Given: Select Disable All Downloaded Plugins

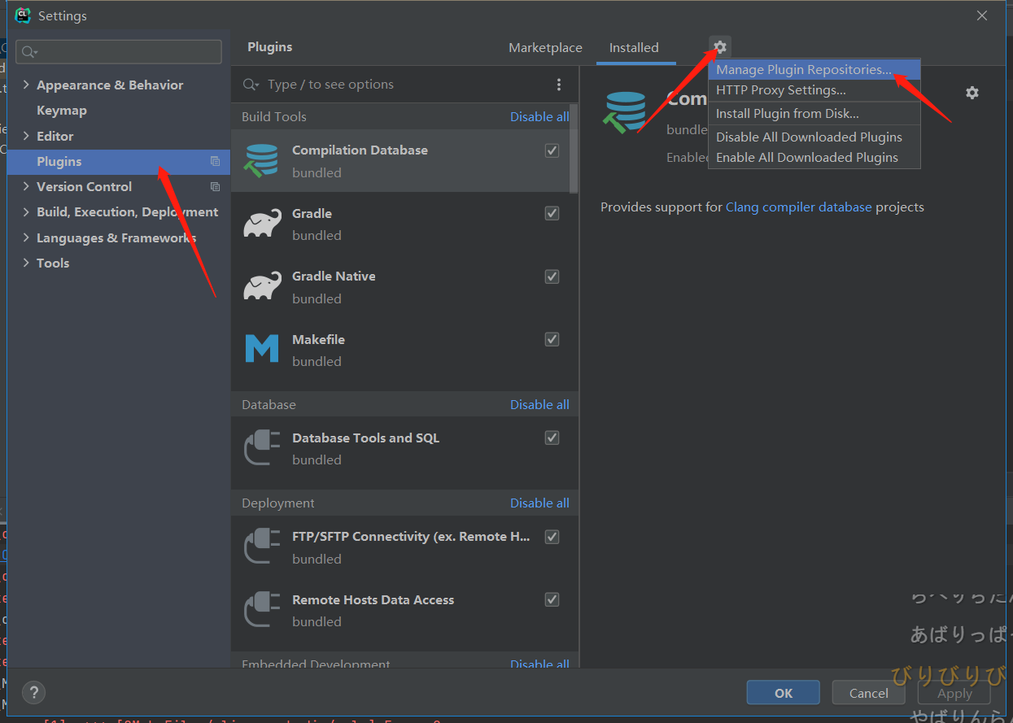Looking at the screenshot, I should tap(814, 137).
